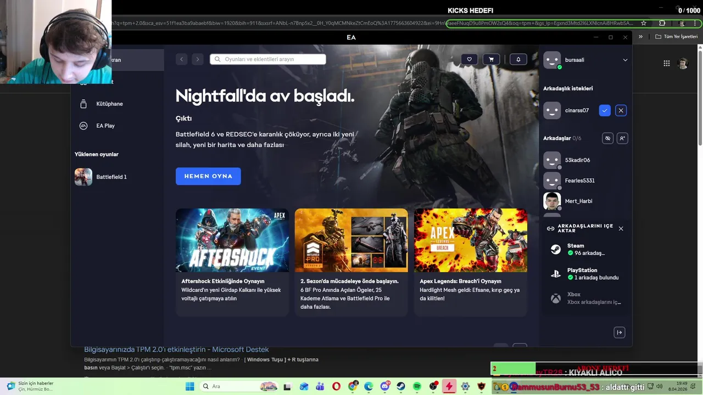
Task: Open the notifications bell icon
Action: coord(518,59)
